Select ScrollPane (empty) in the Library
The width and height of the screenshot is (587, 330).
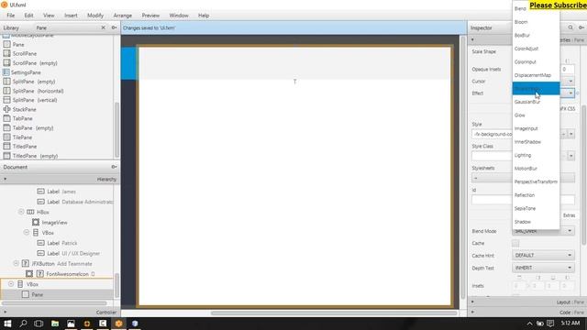coord(35,63)
